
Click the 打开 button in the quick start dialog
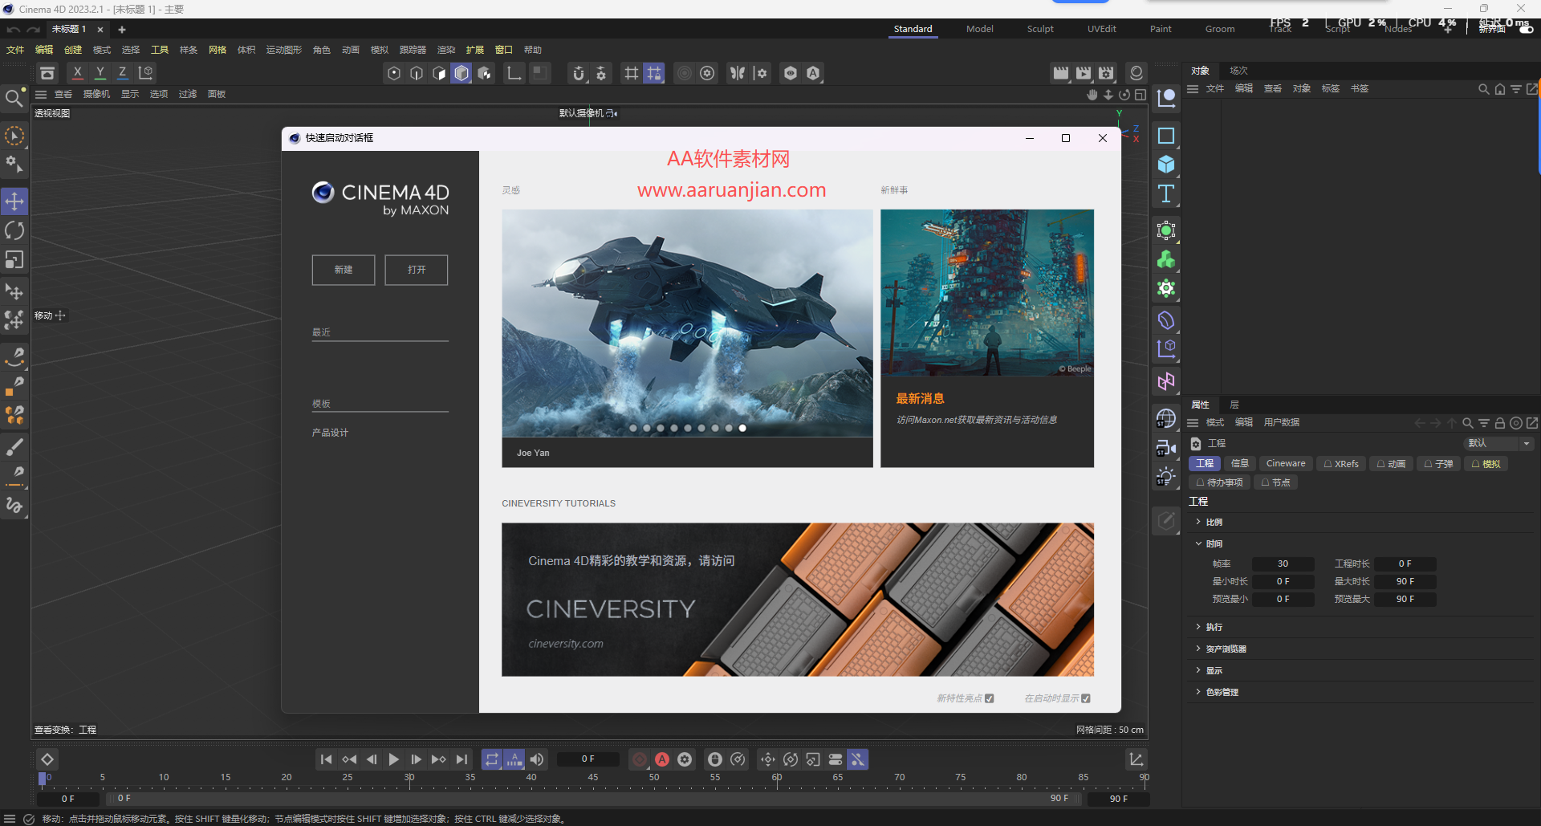pyautogui.click(x=415, y=270)
